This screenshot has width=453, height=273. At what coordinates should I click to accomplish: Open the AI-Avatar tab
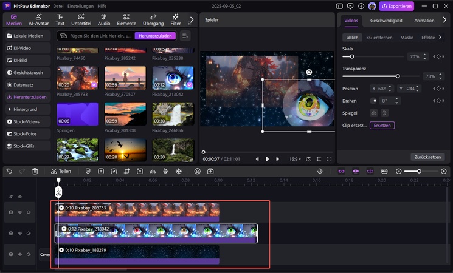pos(38,20)
